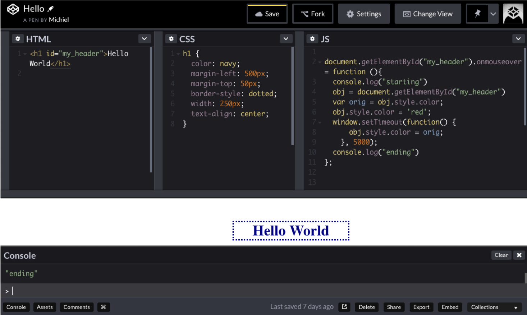Click the 'color: navy;' CSS line
This screenshot has height=315, width=527.
tap(215, 64)
